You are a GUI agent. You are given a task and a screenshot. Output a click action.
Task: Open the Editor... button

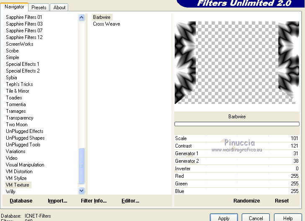(x=130, y=201)
